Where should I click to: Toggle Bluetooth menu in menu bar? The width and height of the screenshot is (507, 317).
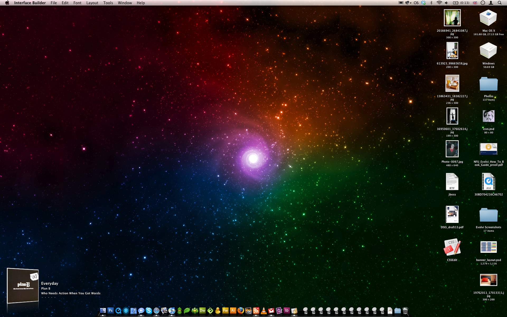(431, 3)
